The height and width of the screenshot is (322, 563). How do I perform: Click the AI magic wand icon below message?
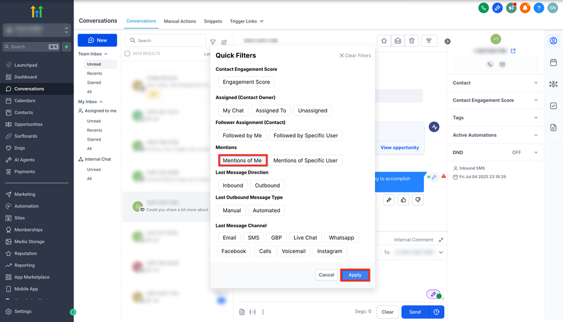click(x=389, y=200)
